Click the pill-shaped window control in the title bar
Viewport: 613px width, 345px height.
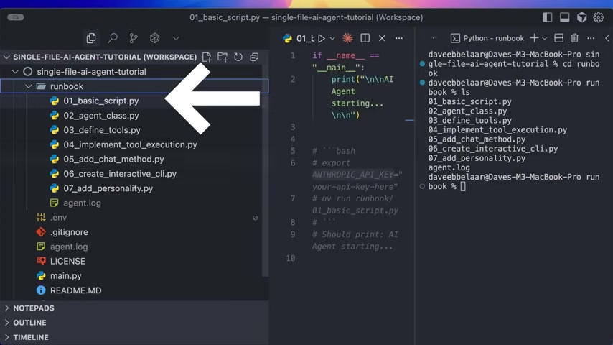point(16,17)
